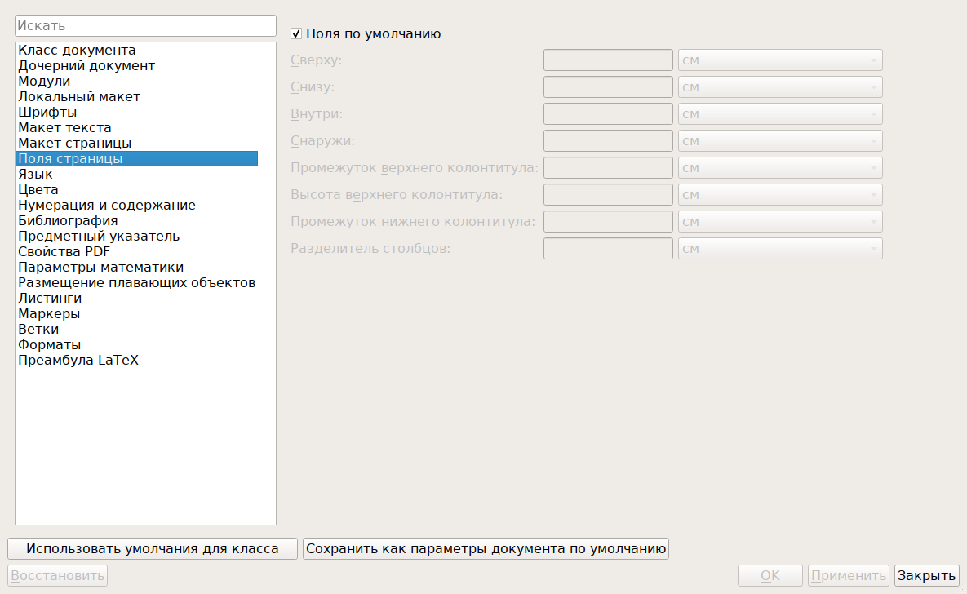Click "Использовать умолчания для класса" button
The height and width of the screenshot is (594, 967).
tap(153, 549)
